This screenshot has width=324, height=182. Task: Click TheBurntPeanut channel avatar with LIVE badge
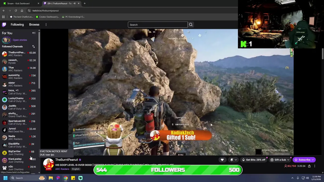click(48, 164)
